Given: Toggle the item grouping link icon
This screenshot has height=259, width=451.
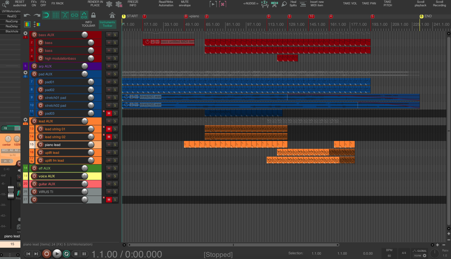Looking at the screenshot, I should pyautogui.click(x=75, y=15).
